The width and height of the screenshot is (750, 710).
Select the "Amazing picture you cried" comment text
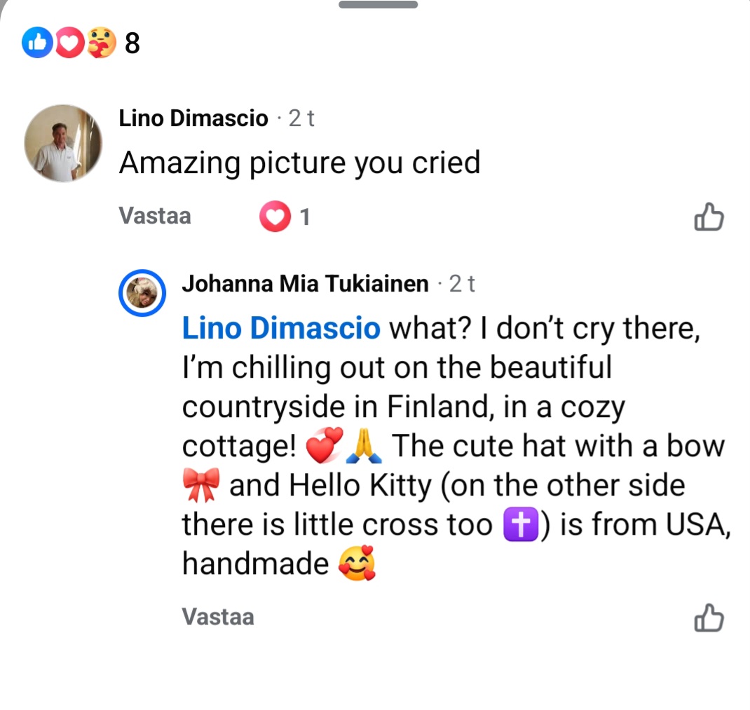[299, 163]
